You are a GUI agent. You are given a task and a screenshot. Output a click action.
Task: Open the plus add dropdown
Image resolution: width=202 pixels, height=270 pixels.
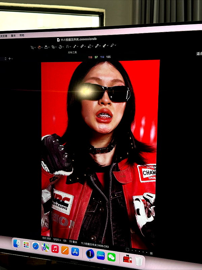click(x=10, y=58)
